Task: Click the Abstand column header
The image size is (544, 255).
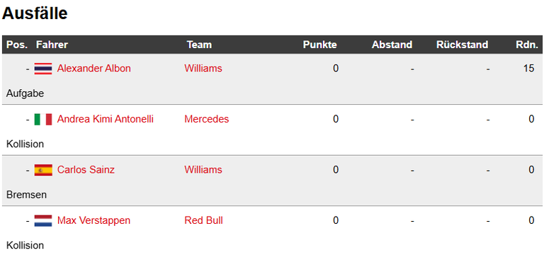Action: (x=392, y=45)
